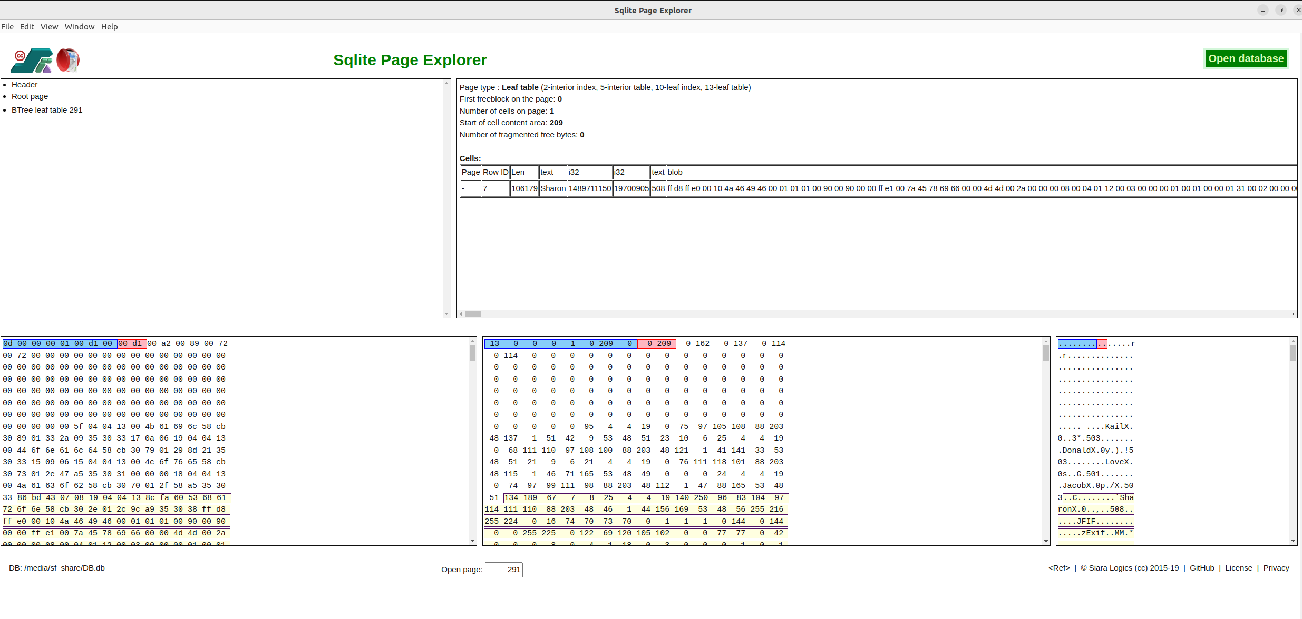This screenshot has width=1302, height=619.
Task: Click down arrow of hex pane scrollbar
Action: [x=472, y=541]
